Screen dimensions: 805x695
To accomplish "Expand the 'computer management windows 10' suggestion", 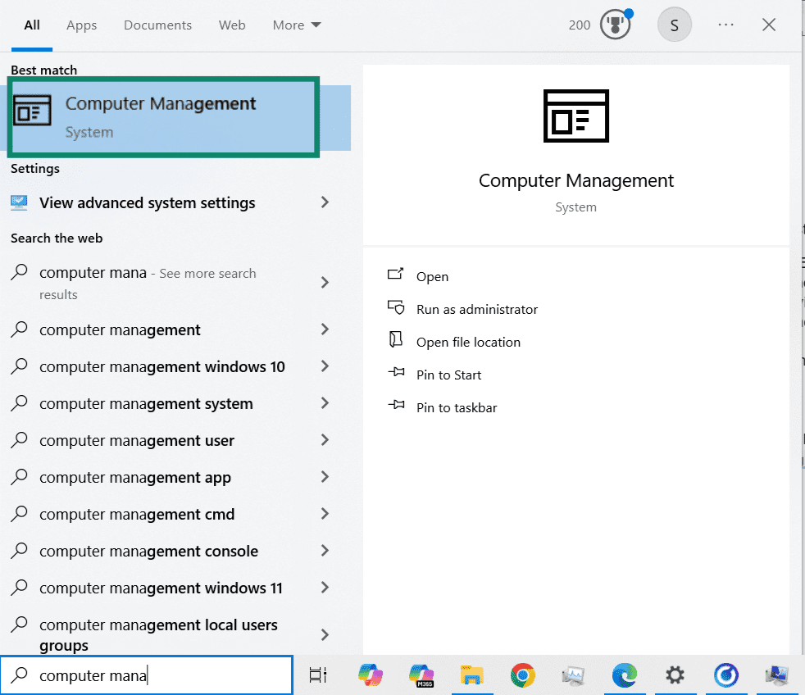I will [325, 366].
